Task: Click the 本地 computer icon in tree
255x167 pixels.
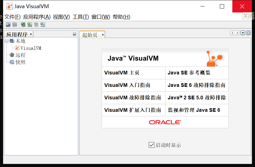Action: click(12, 41)
